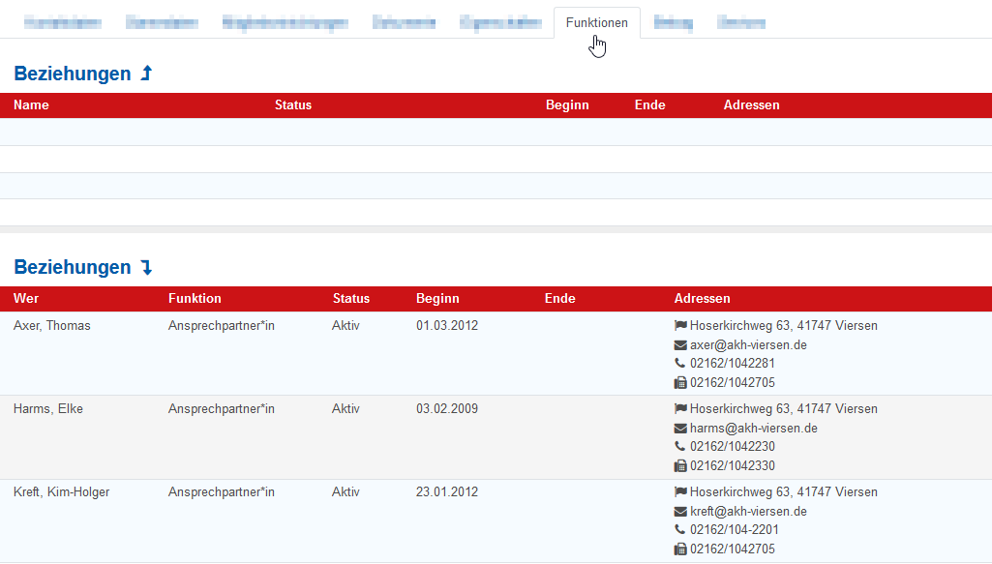Select the Kreft, Kim-Holger name
The width and height of the screenshot is (992, 564).
62,492
